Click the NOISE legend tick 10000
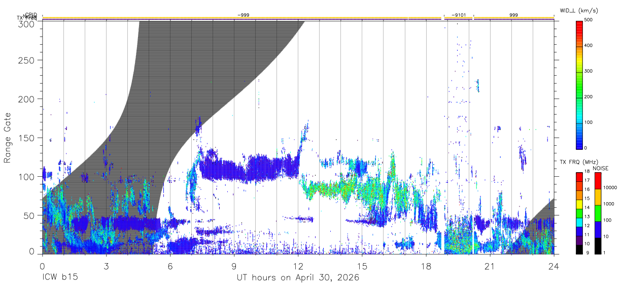 pyautogui.click(x=610, y=187)
